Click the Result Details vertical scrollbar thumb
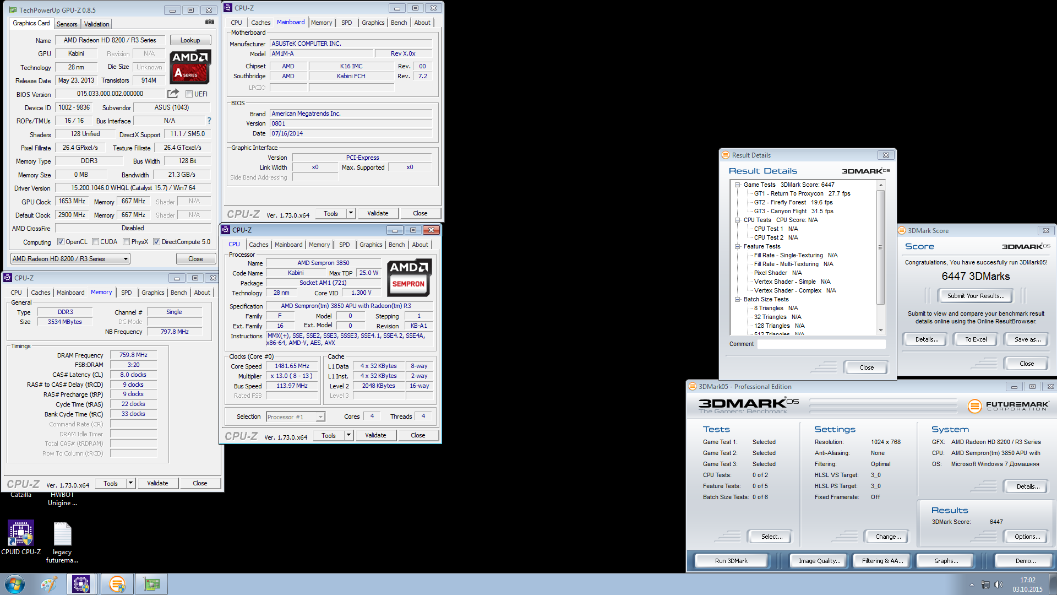 pos(880,247)
